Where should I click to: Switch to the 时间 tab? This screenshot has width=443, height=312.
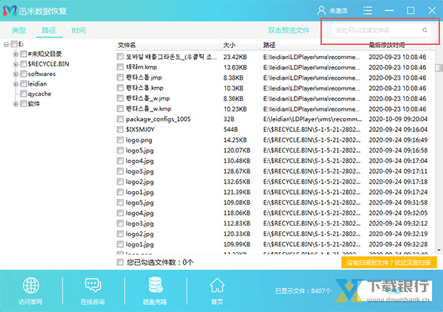(78, 30)
